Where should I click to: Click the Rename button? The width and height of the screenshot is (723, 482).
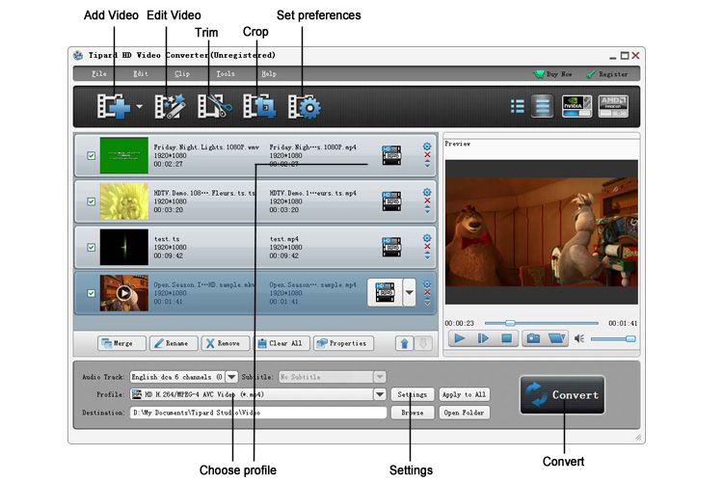(174, 343)
